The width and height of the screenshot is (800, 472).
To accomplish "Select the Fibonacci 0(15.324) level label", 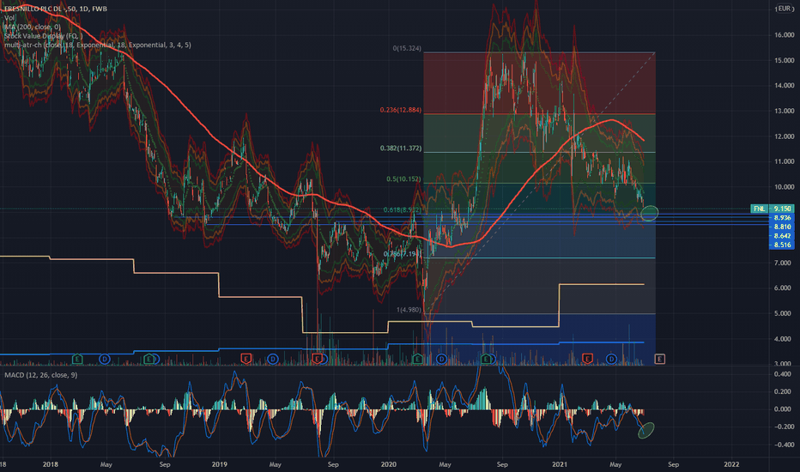I will pyautogui.click(x=407, y=48).
